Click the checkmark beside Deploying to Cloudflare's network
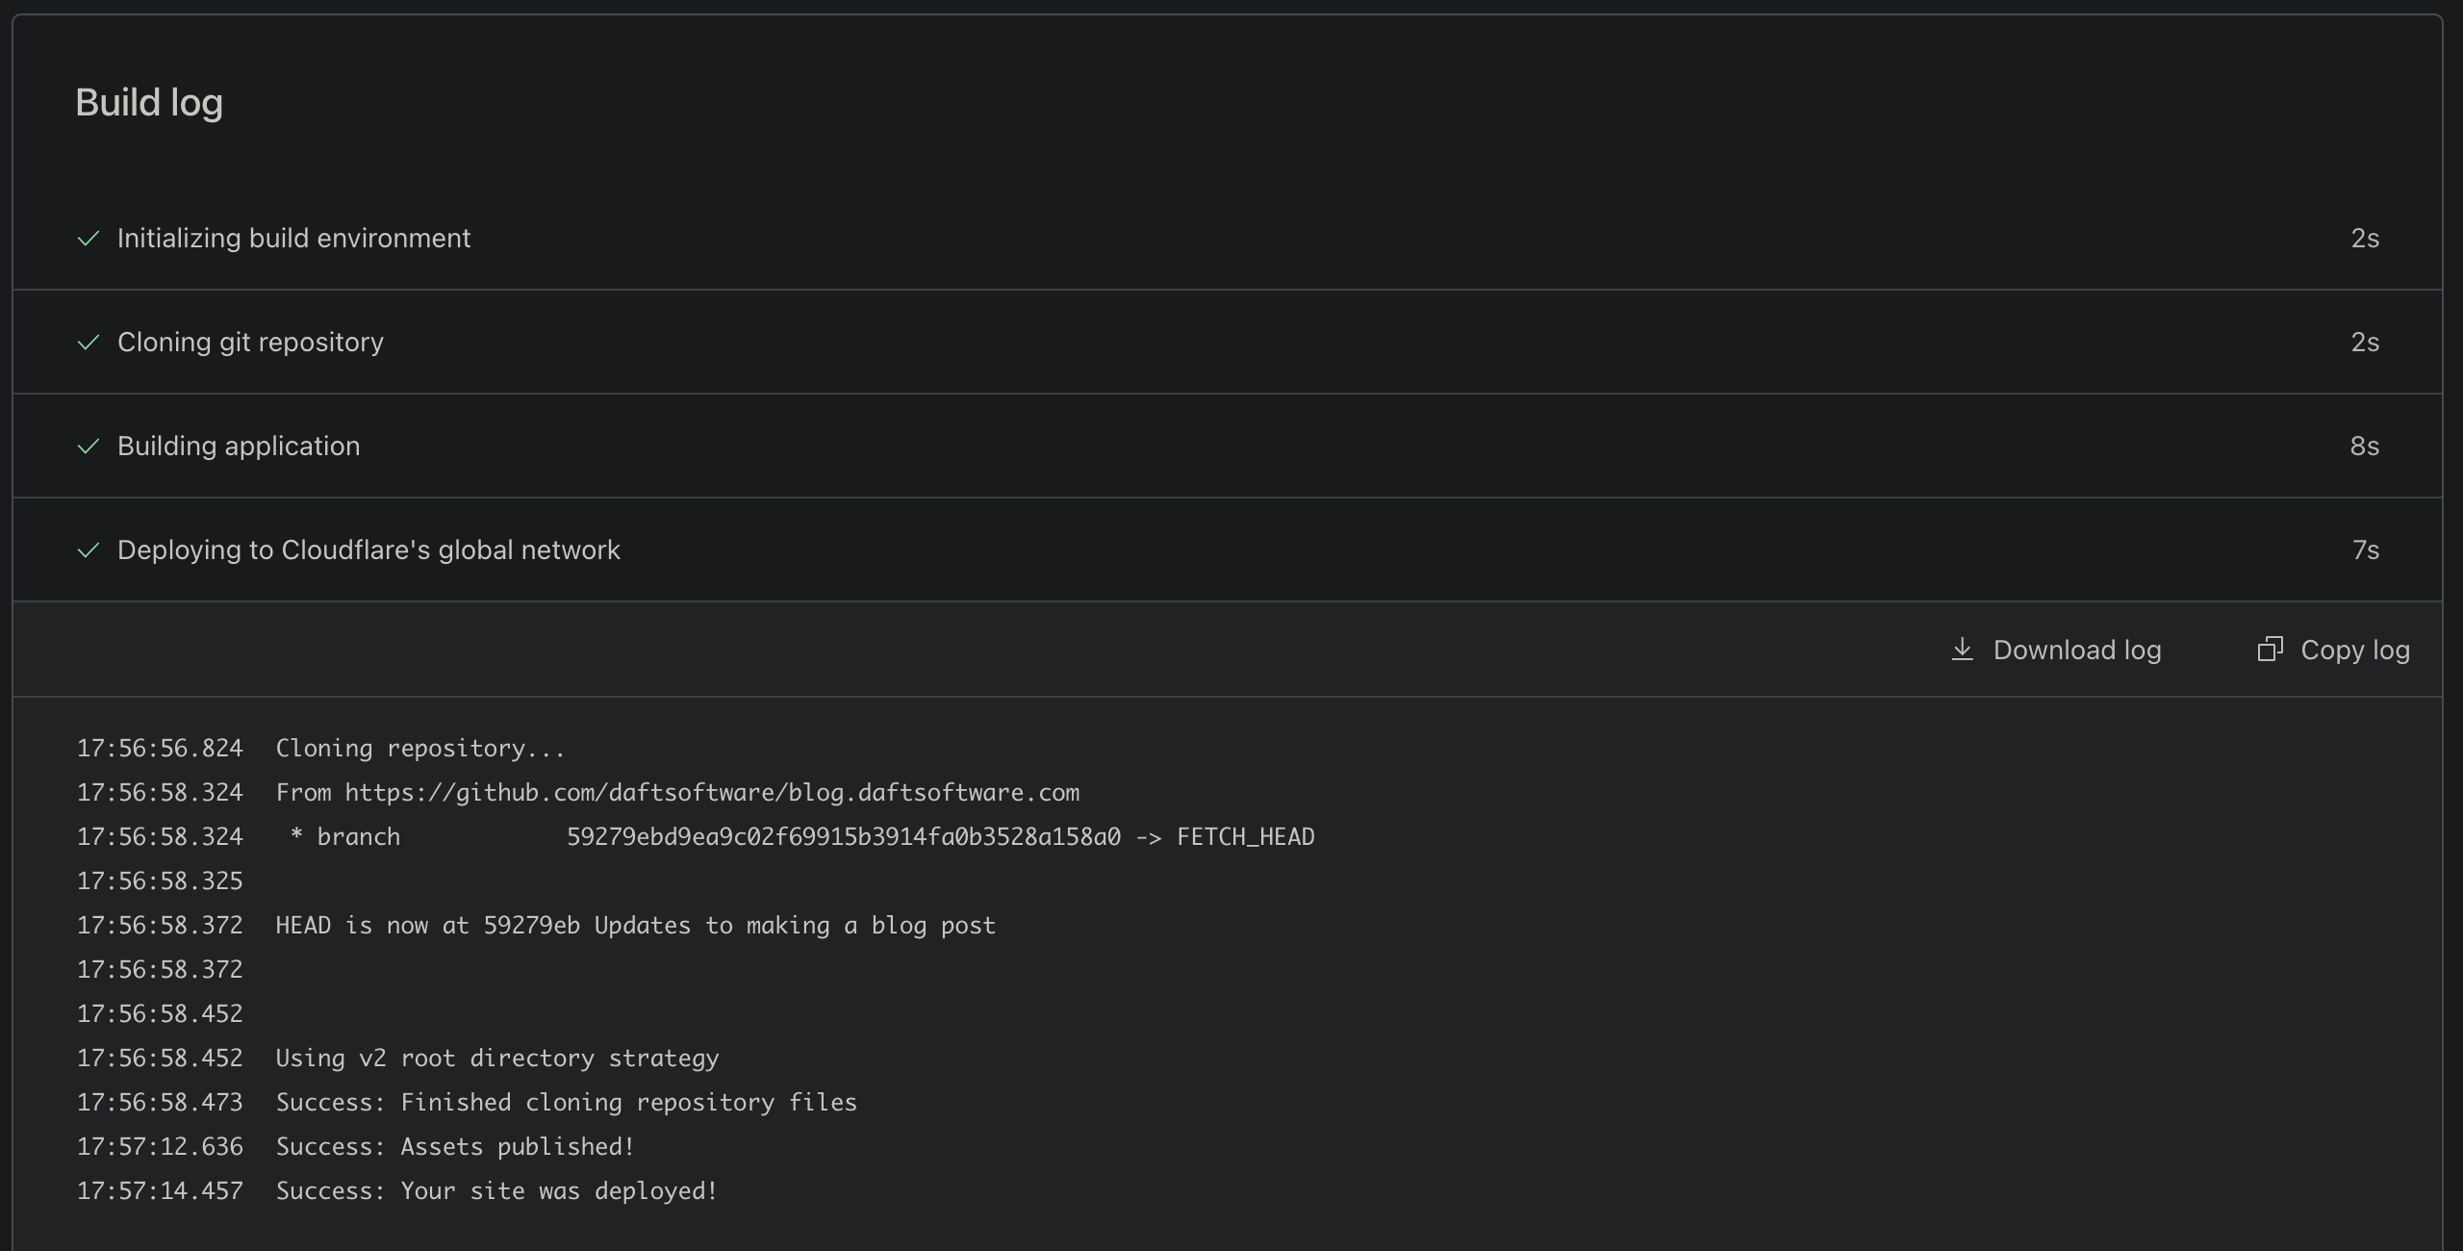 point(89,550)
